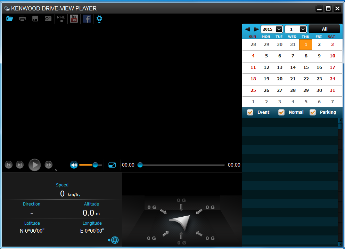Image resolution: width=345 pixels, height=249 pixels.
Task: Click the printer icon in toolbar
Action: click(x=22, y=19)
